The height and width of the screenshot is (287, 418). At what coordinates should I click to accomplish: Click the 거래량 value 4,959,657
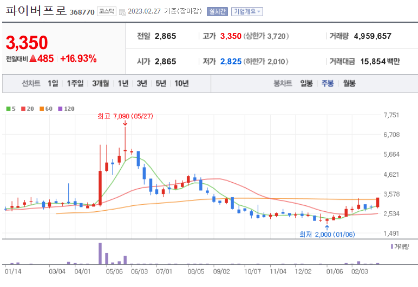pos(373,36)
